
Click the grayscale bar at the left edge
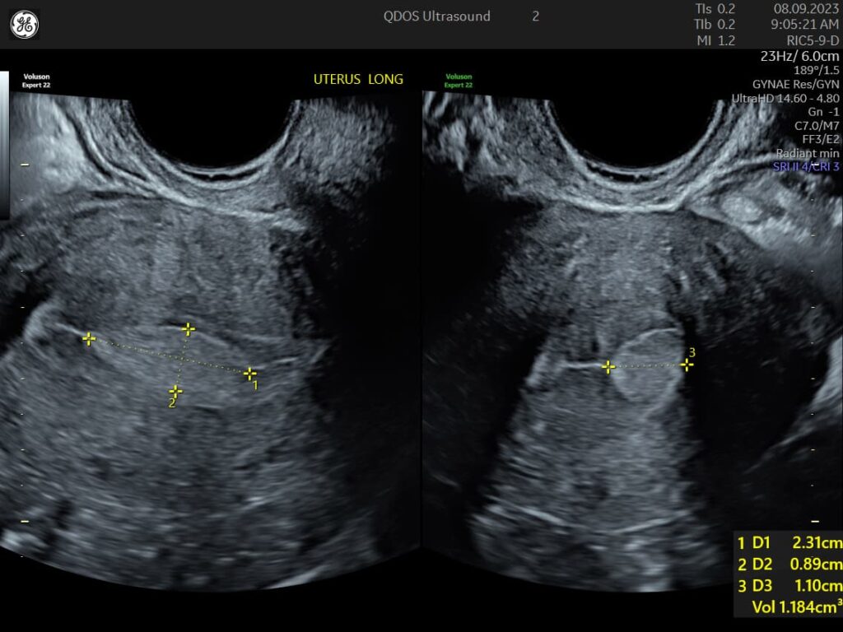coord(3,144)
